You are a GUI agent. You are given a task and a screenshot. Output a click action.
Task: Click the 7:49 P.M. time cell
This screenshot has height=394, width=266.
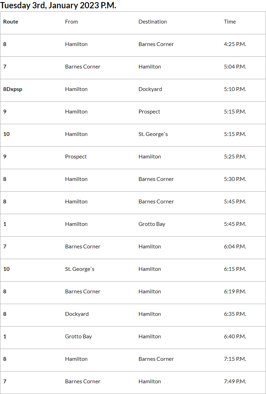[x=235, y=382]
